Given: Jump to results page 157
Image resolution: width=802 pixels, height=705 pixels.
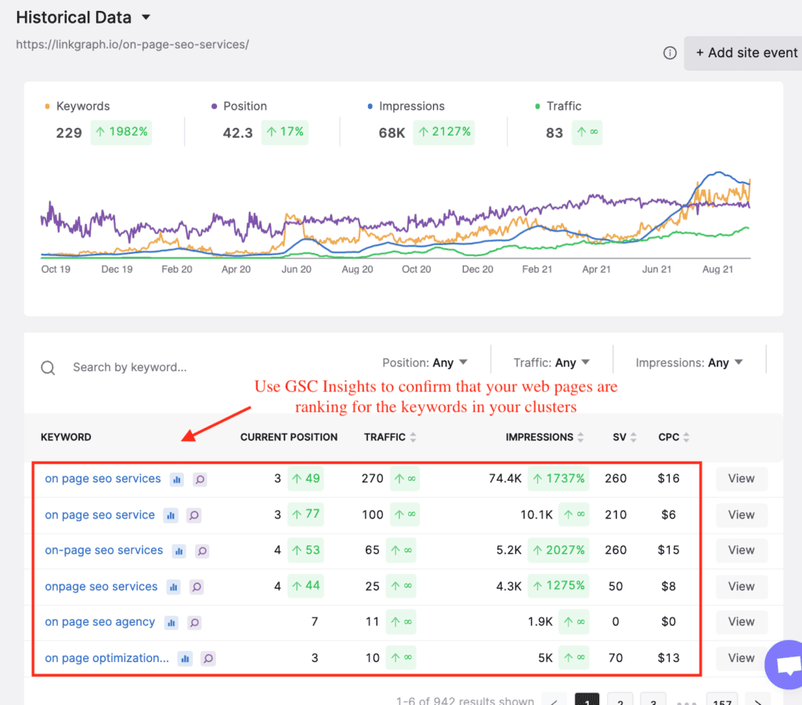Looking at the screenshot, I should coord(721,700).
